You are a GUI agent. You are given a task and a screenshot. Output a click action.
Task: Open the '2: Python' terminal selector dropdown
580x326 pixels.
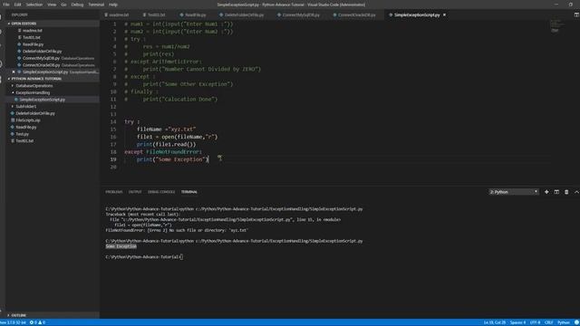514,192
